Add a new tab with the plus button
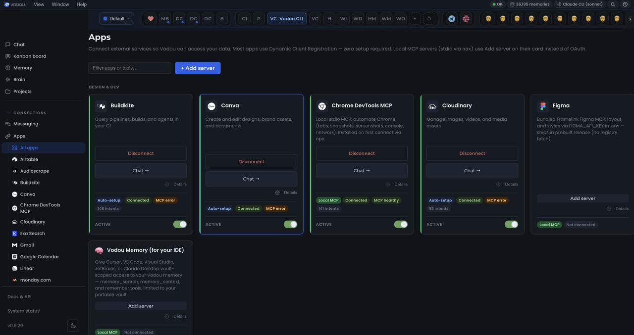The image size is (634, 335). point(415,19)
